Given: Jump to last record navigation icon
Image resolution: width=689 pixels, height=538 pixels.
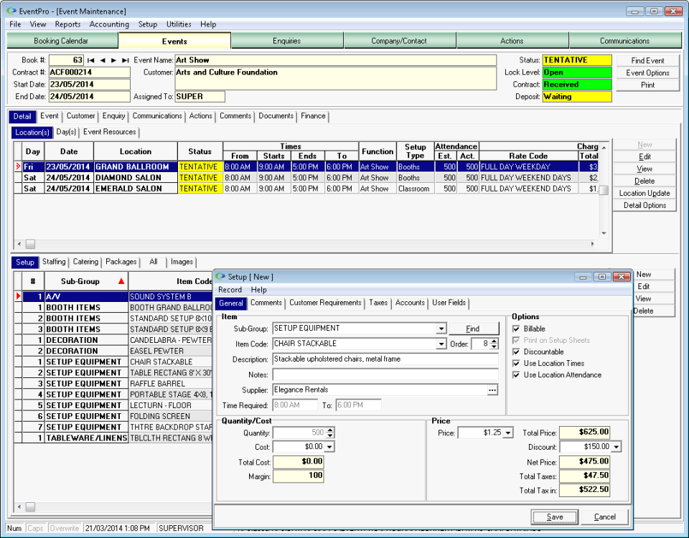Looking at the screenshot, I should point(127,60).
